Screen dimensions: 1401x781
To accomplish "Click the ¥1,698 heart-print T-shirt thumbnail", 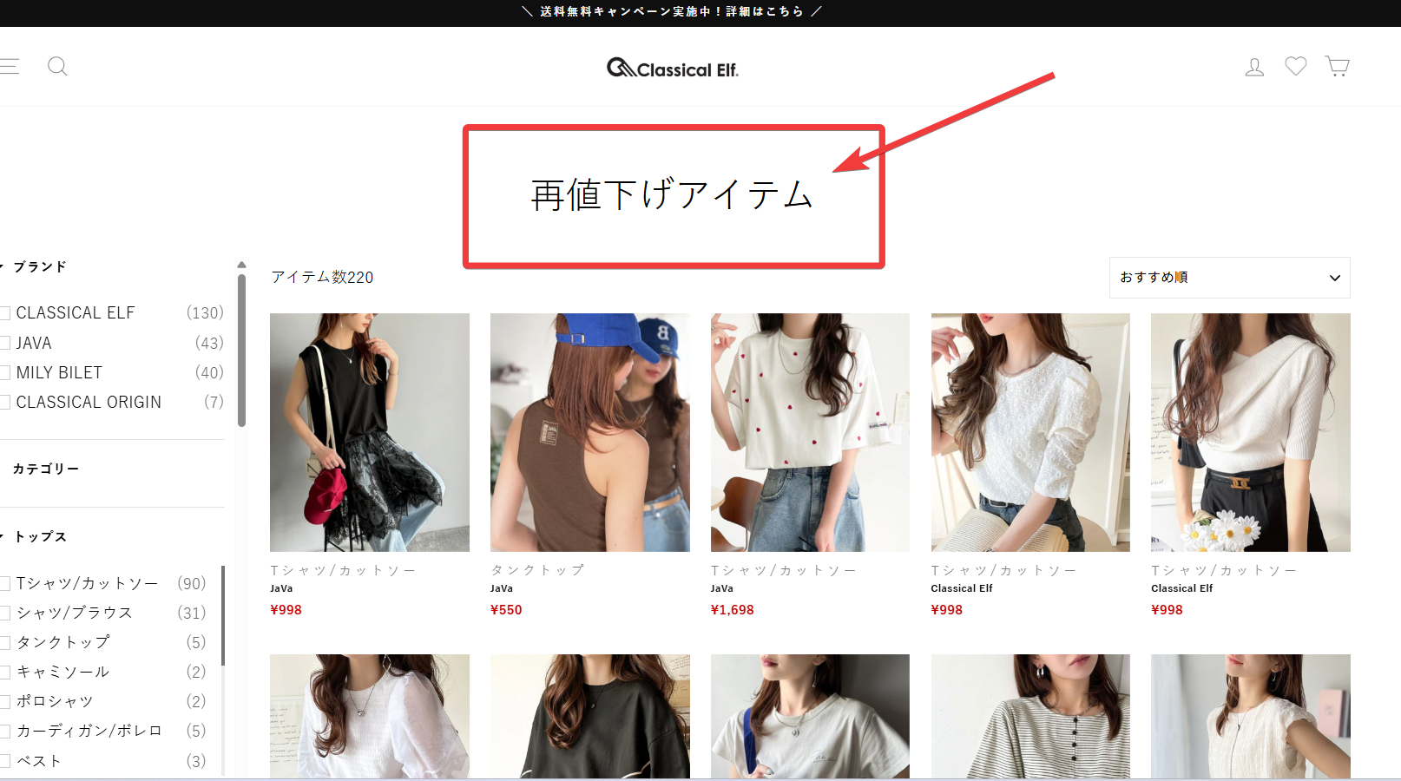I will [810, 432].
